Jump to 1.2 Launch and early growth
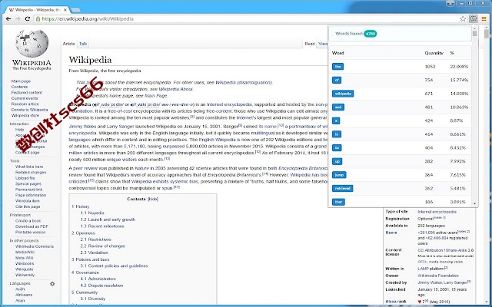This screenshot has height=307, width=492. coord(108,220)
